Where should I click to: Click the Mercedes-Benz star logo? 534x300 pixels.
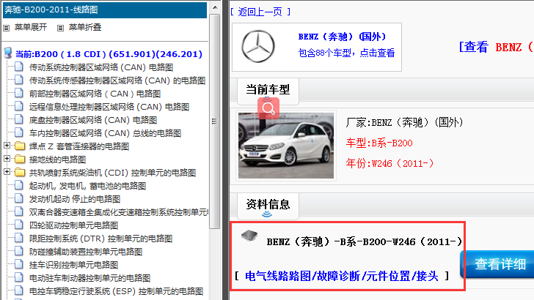tap(257, 47)
